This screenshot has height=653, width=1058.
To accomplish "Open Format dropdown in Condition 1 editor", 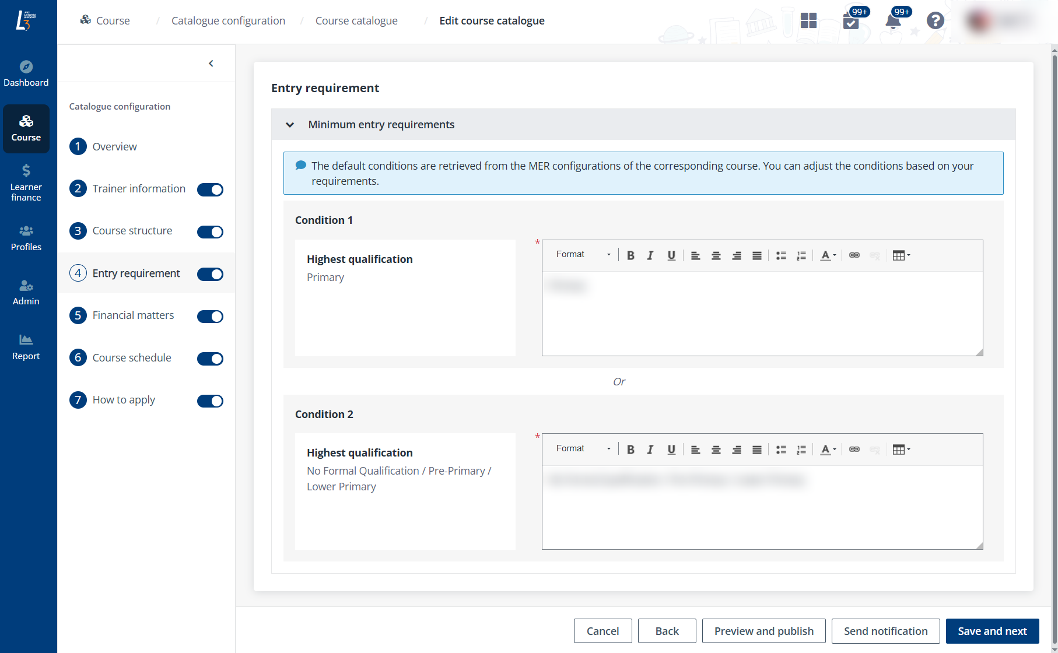I will tap(583, 255).
